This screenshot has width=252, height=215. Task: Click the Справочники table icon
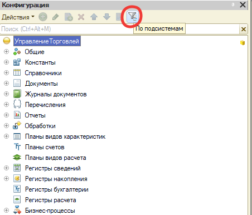[x=17, y=72]
